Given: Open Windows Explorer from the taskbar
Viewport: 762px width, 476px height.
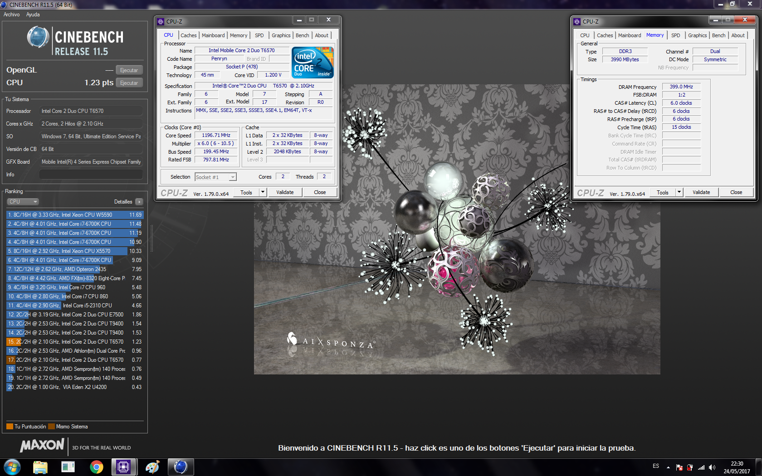Looking at the screenshot, I should pos(40,467).
